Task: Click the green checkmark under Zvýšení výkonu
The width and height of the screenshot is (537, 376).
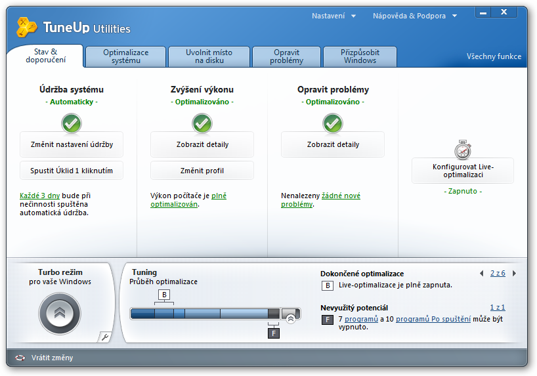Action: pyautogui.click(x=202, y=123)
